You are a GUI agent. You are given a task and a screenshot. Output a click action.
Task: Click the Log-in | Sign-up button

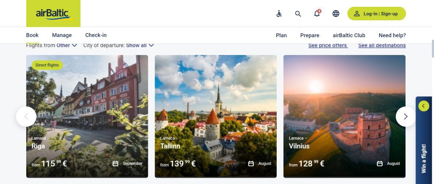(x=376, y=14)
